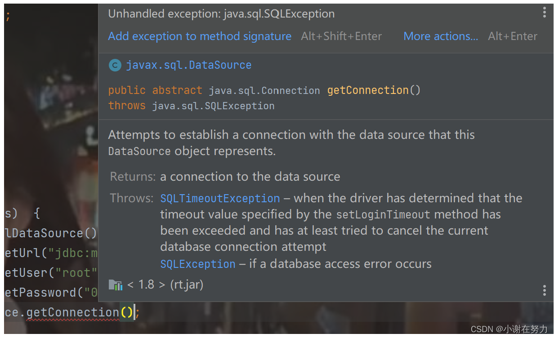Screen dimensions: 554x338
Task: Click the library icon next to 1.8 rt.jar
Action: click(116, 285)
